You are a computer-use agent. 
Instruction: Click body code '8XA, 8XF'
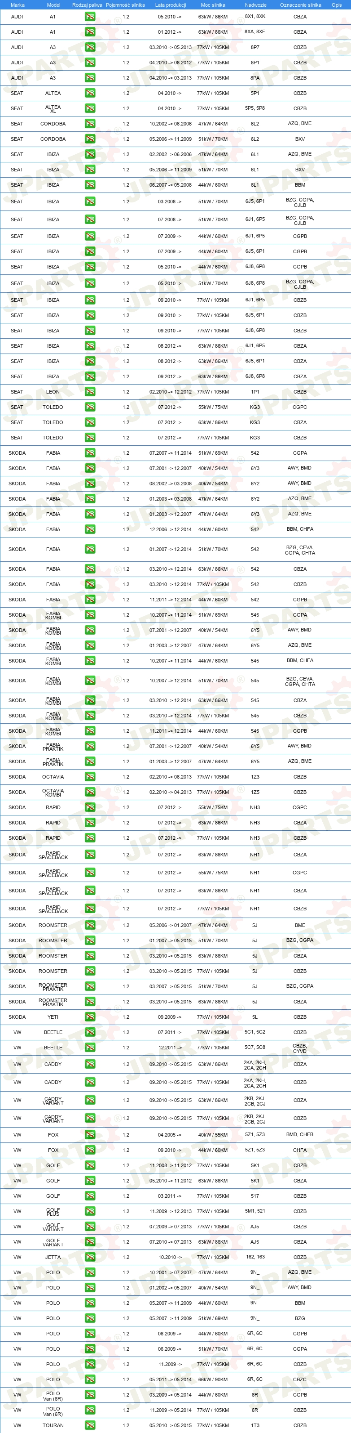[255, 31]
